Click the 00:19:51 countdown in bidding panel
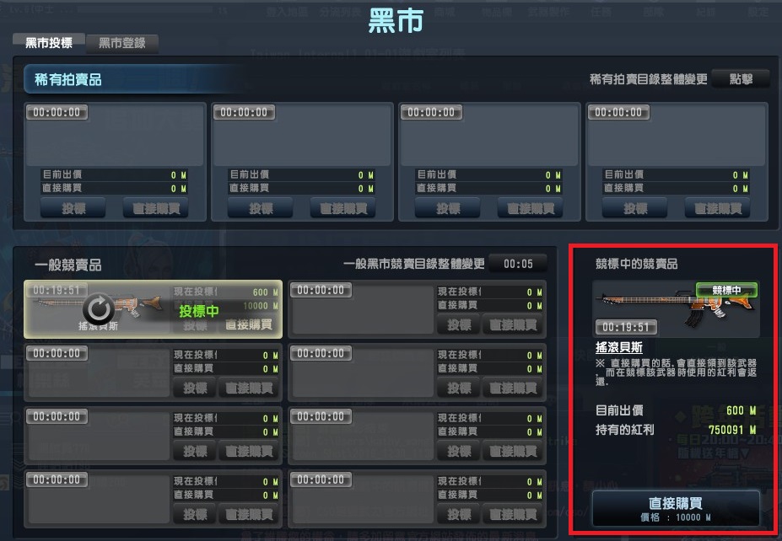 (x=626, y=327)
